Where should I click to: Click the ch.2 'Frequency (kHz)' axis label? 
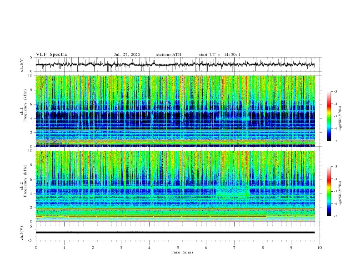pyautogui.click(x=25, y=180)
